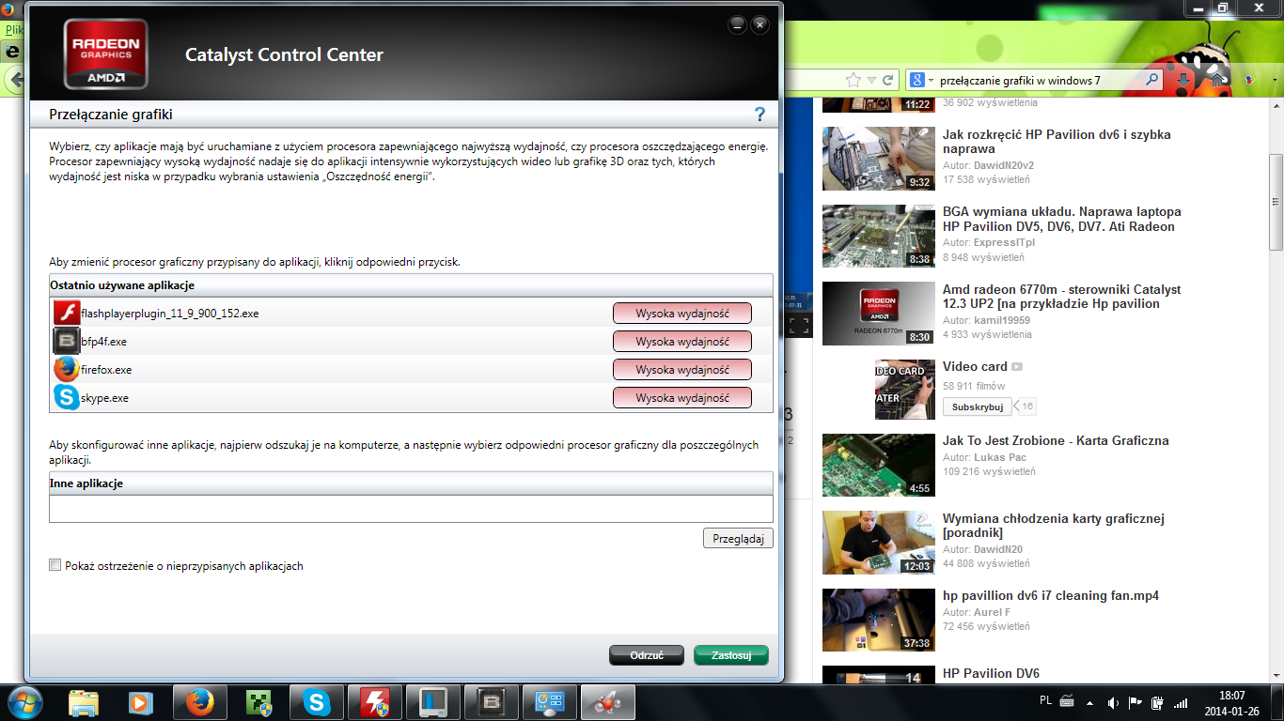Click the 4:55 Karta Graficzna thumbnail

click(x=879, y=465)
